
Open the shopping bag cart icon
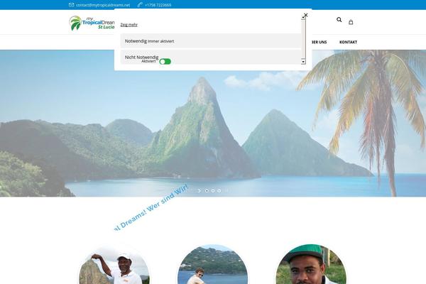(x=351, y=22)
